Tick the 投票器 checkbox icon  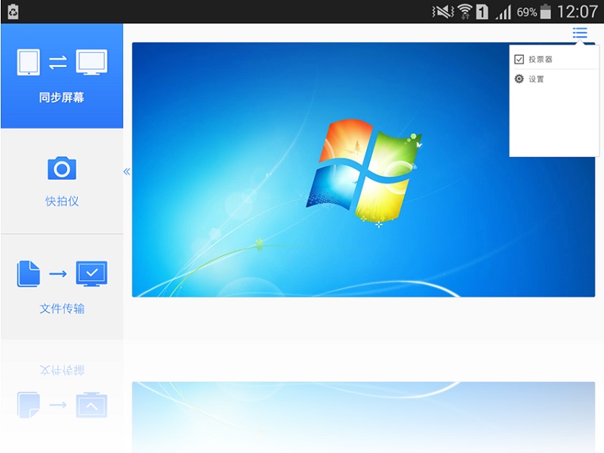(519, 60)
